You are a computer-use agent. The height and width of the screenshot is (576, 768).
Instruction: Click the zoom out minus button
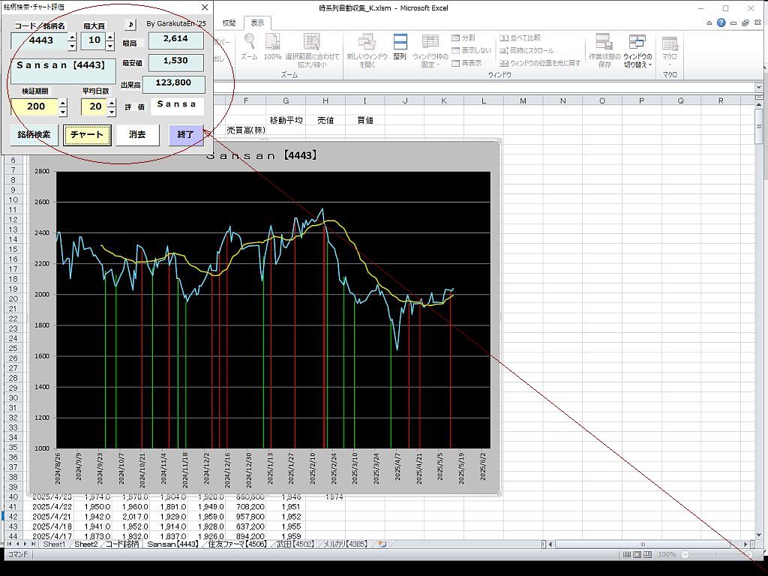[685, 555]
